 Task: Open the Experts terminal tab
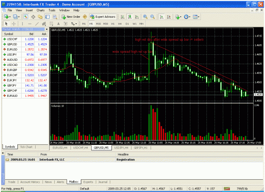88,182
